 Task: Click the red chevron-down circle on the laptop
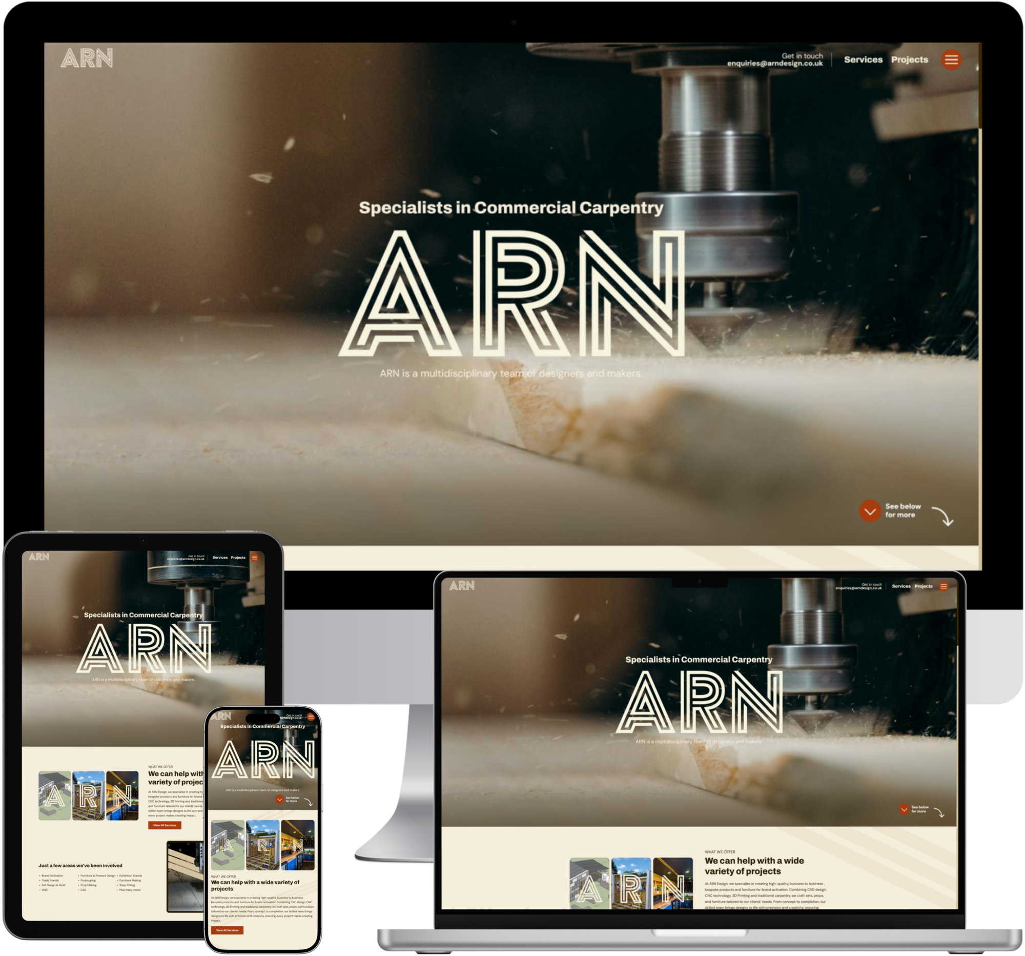[x=904, y=809]
